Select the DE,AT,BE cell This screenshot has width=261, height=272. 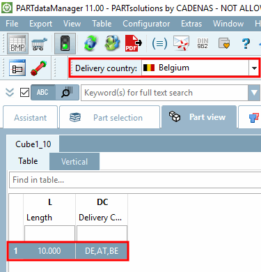pos(102,251)
